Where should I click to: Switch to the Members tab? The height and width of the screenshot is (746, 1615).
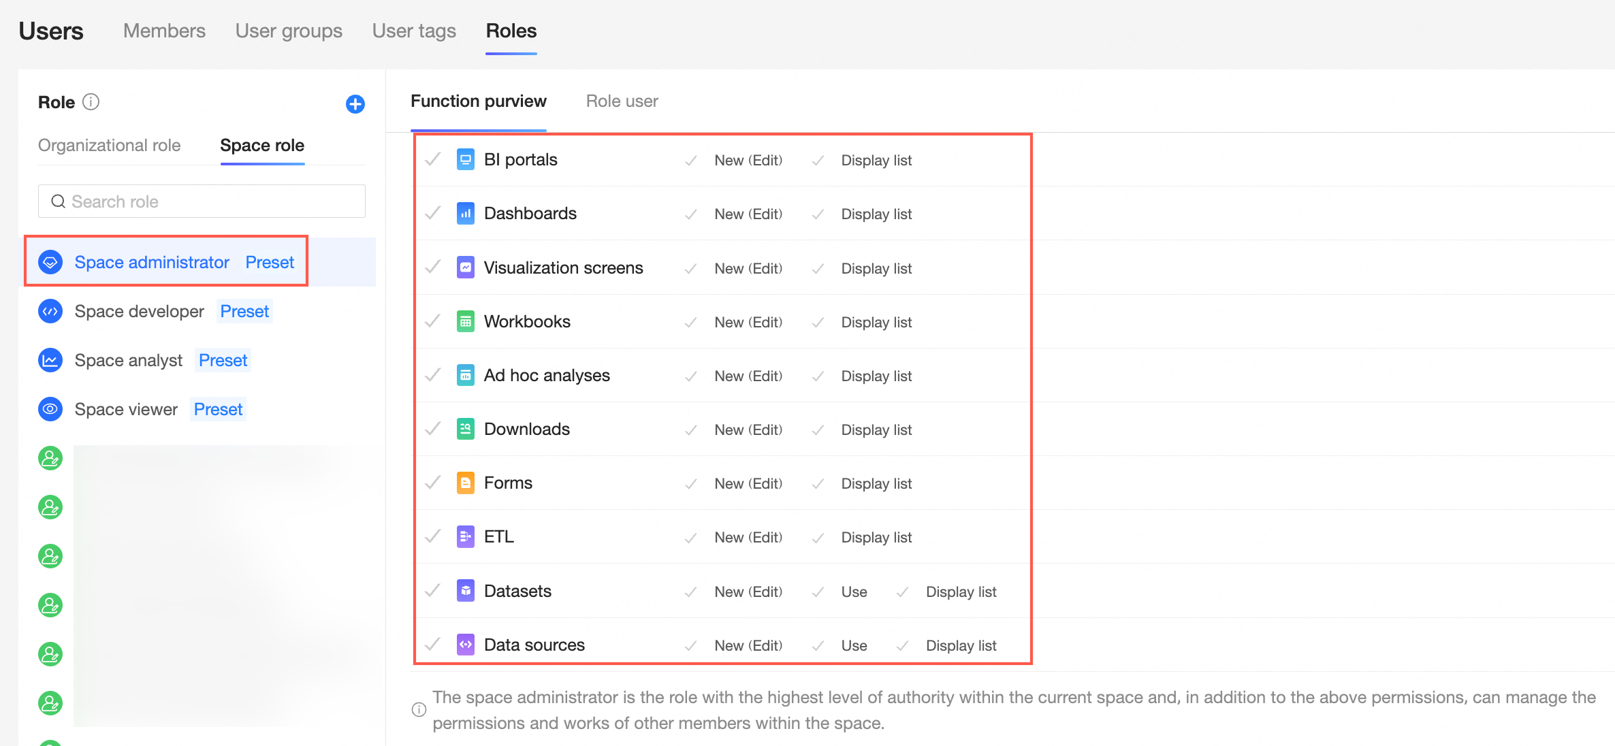(x=164, y=31)
